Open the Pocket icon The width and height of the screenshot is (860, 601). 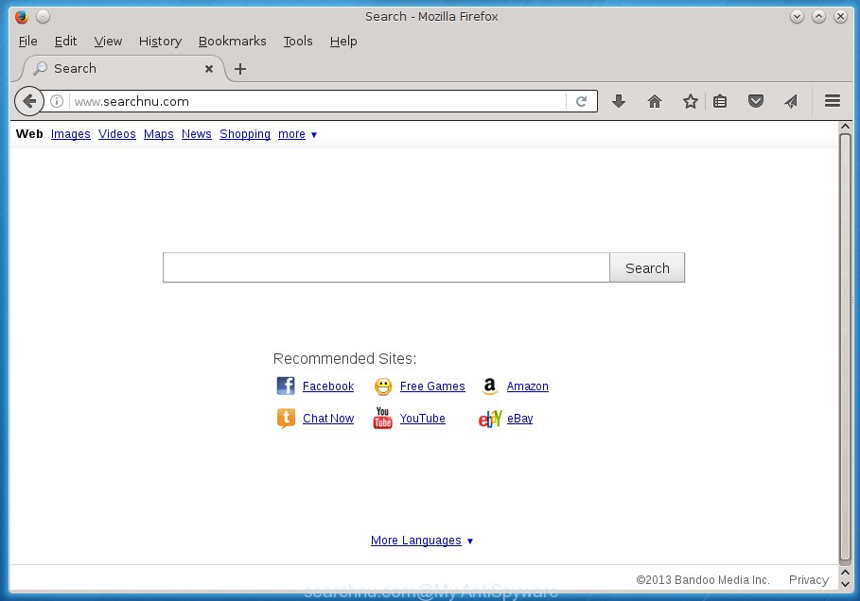point(756,101)
